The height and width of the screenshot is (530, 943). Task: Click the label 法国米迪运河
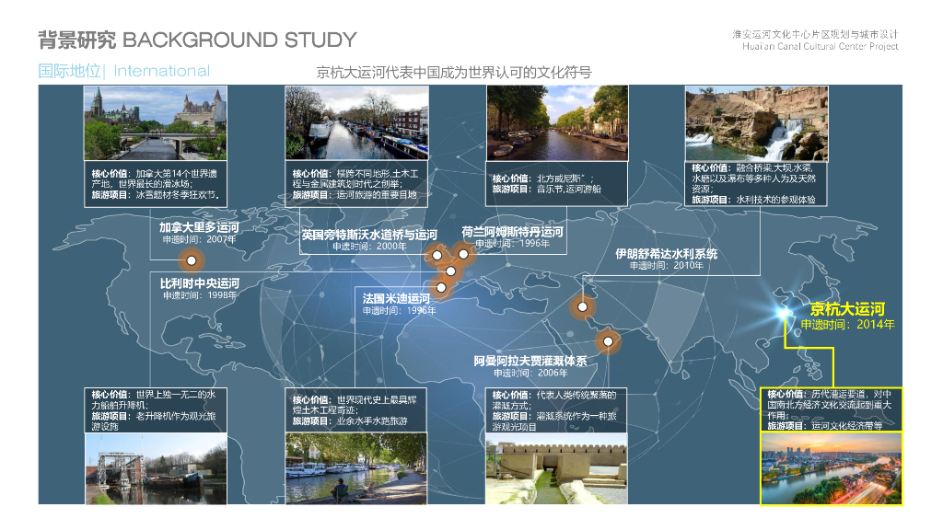[396, 298]
